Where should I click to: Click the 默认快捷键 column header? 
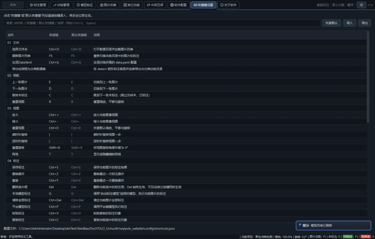79,35
